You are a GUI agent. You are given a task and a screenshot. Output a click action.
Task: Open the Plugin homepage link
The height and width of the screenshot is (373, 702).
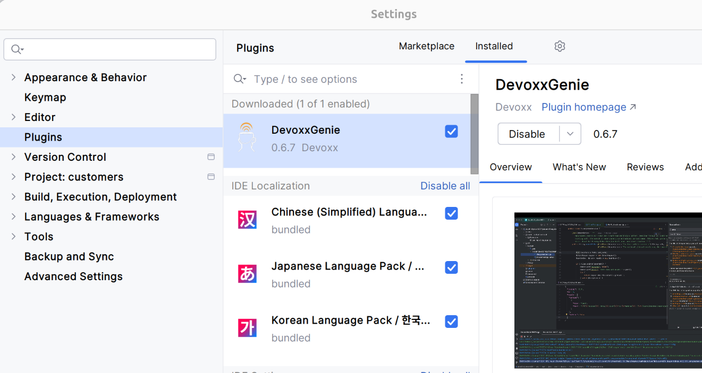(x=588, y=107)
